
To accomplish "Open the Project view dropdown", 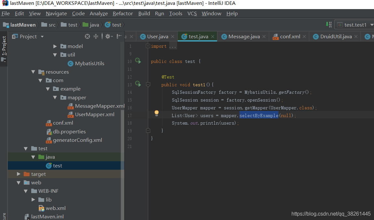I will (42, 37).
